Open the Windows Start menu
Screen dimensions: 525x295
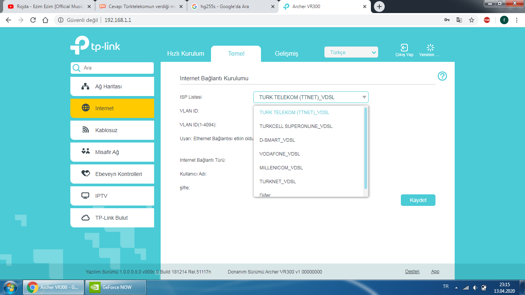(x=10, y=287)
